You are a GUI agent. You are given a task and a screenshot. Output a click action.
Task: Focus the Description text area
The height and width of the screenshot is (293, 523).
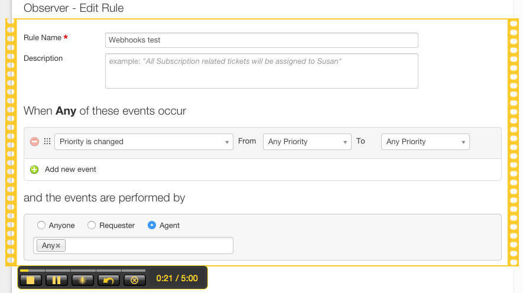pyautogui.click(x=261, y=71)
